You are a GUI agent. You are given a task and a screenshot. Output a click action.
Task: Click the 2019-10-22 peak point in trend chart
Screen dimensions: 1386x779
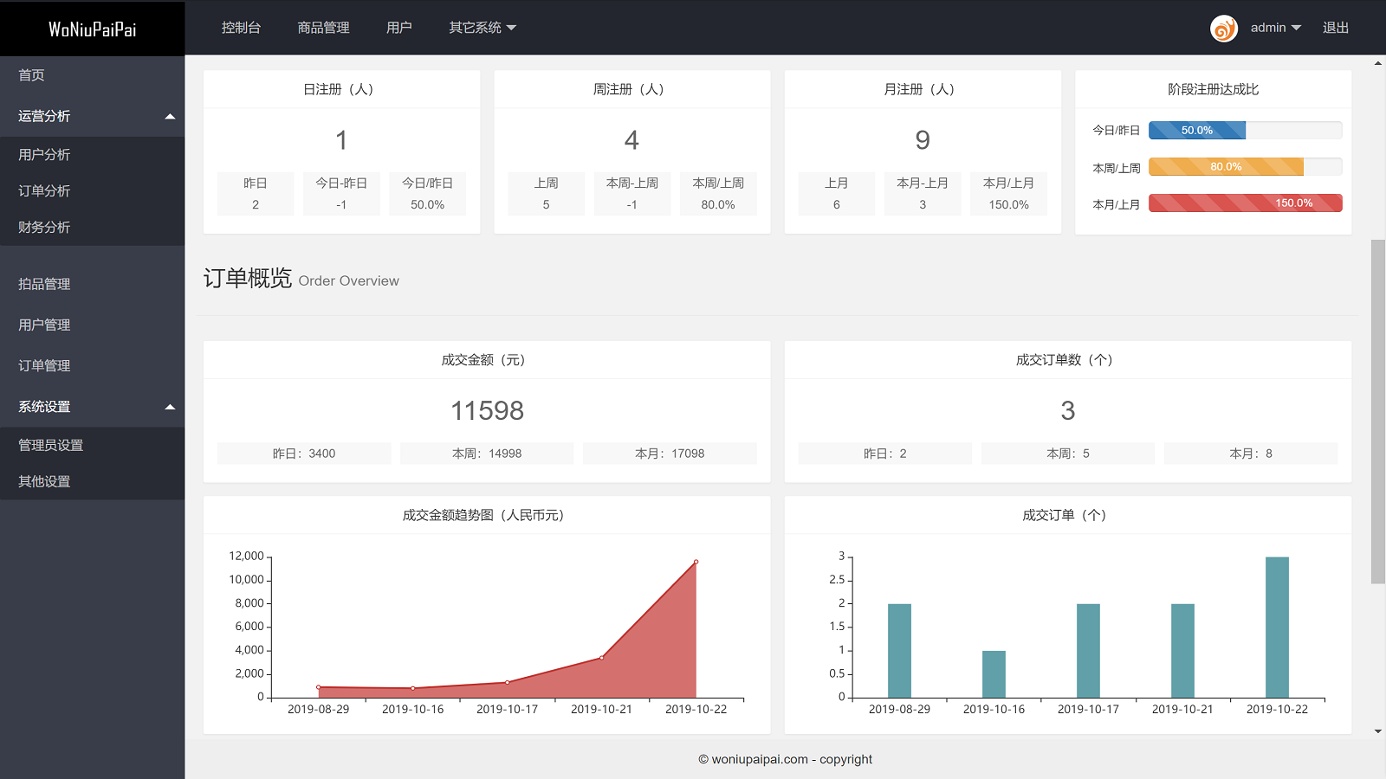pos(696,562)
